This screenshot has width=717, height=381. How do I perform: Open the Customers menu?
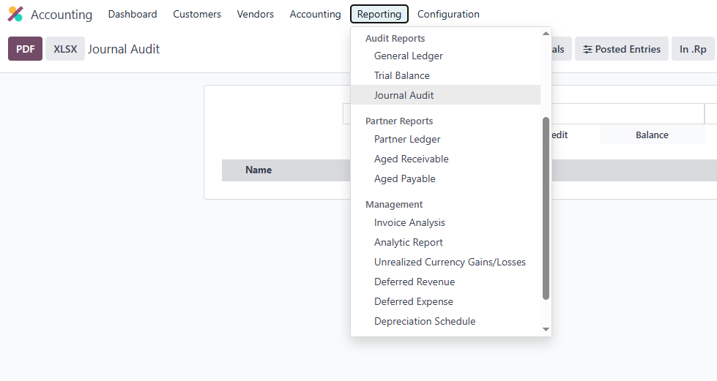click(197, 14)
